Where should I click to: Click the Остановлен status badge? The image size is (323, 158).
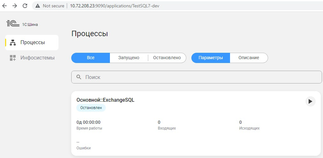91,108
